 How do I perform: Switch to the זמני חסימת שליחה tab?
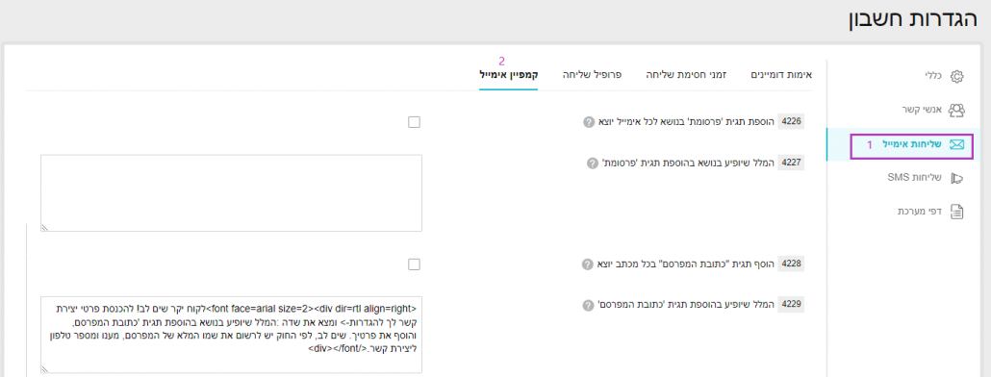(686, 74)
